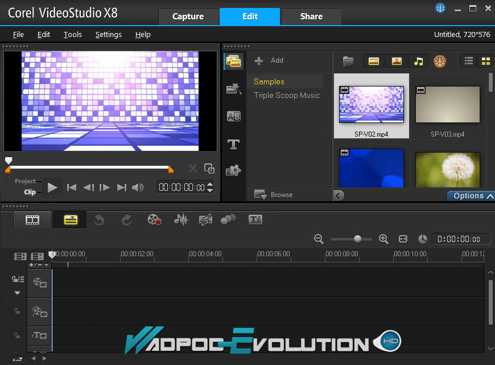Switch to the Capture tab

click(188, 17)
